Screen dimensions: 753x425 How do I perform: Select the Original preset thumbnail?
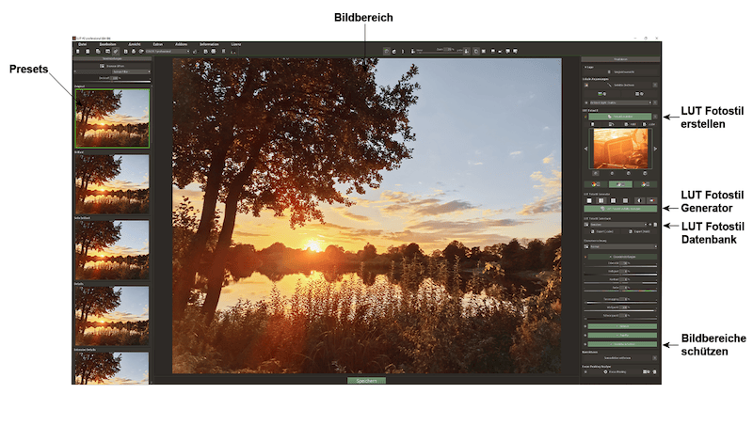(x=112, y=118)
